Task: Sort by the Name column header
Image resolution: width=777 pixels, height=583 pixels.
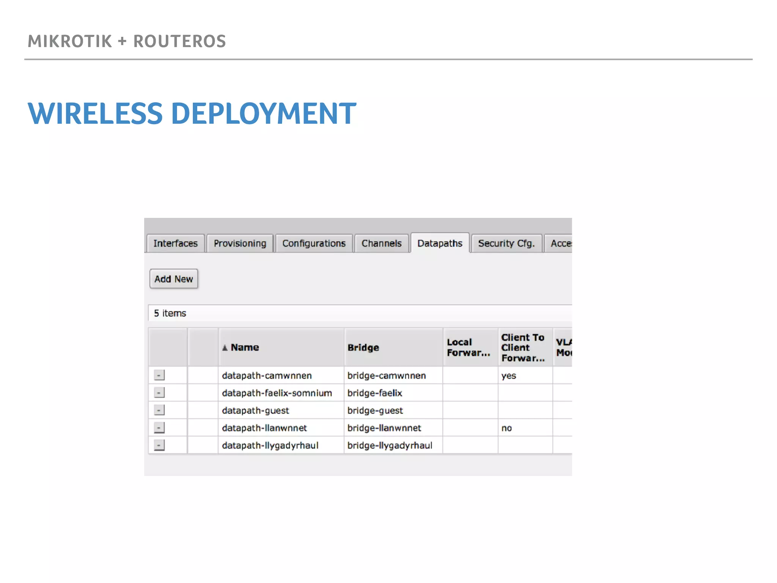Action: pyautogui.click(x=281, y=347)
